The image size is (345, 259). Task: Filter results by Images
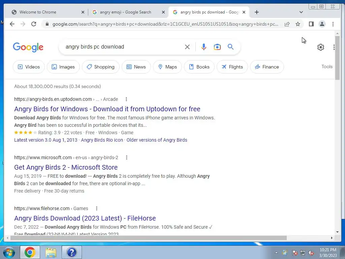point(63,67)
